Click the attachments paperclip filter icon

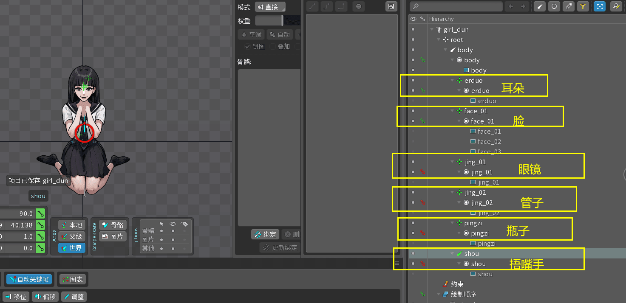click(568, 6)
